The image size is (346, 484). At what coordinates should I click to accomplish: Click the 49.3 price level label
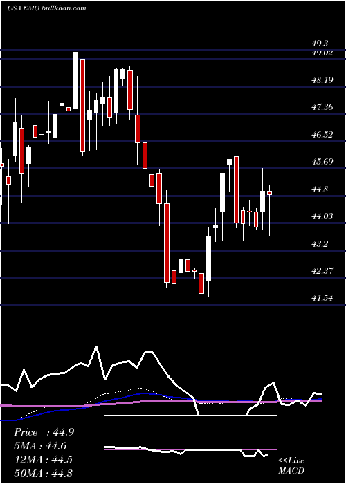(320, 44)
